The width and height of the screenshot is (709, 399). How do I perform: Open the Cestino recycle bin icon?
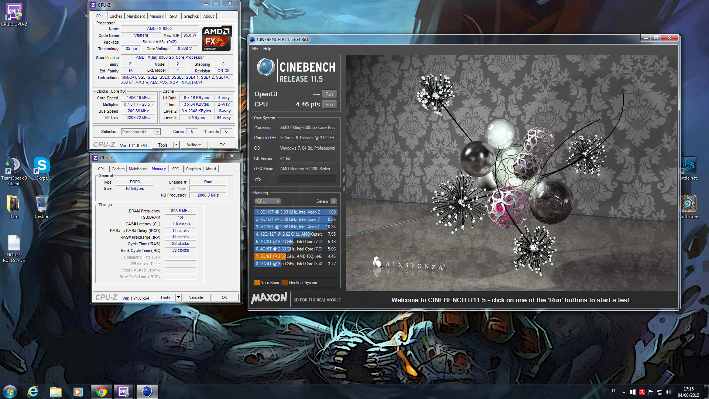coord(42,207)
